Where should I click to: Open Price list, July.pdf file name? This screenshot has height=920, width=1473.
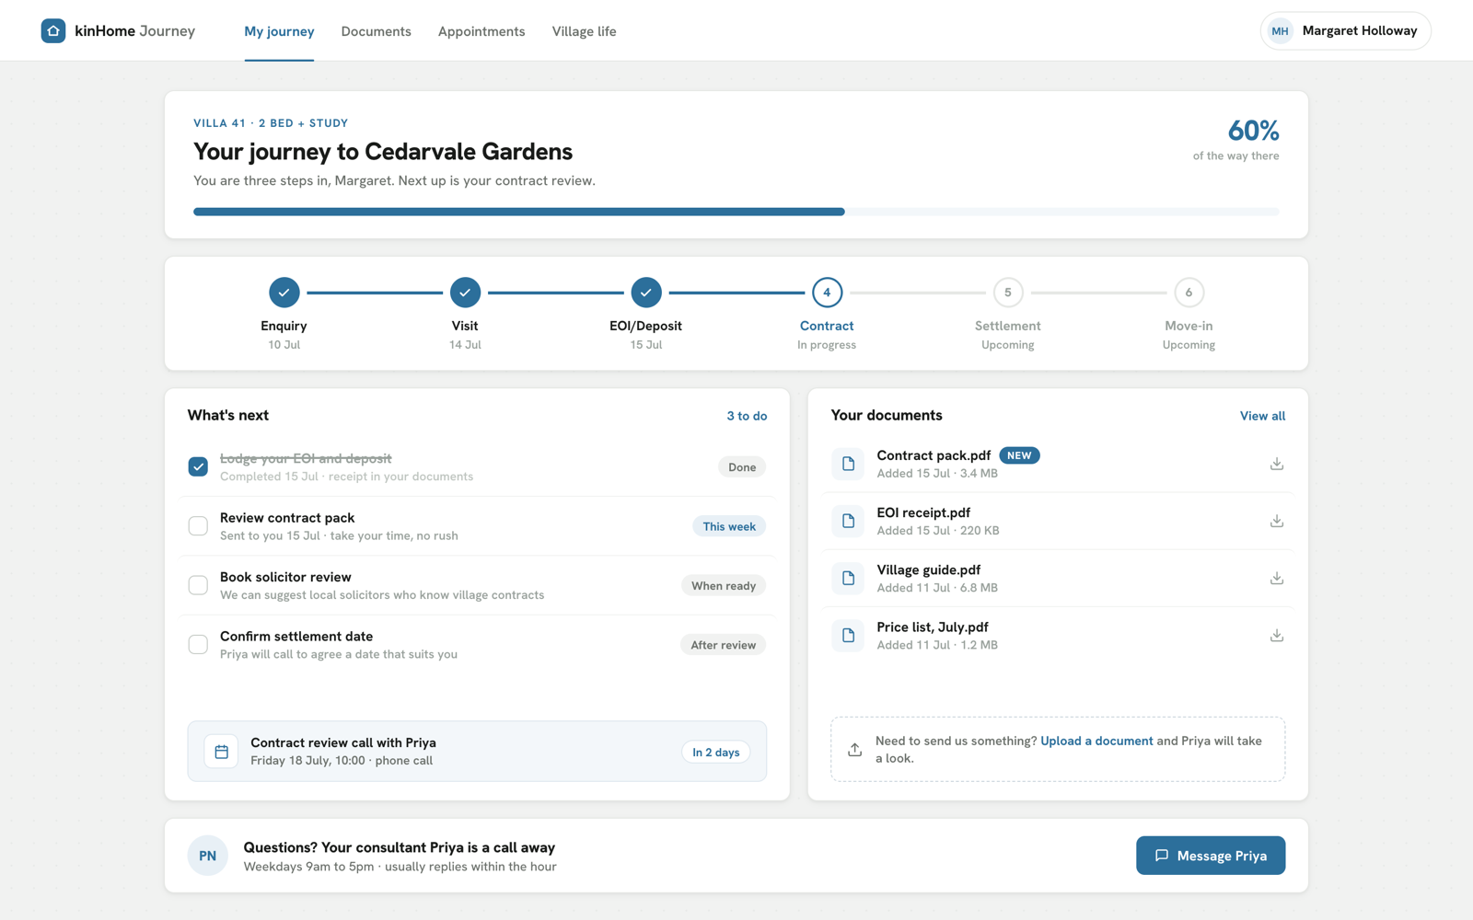tap(933, 627)
